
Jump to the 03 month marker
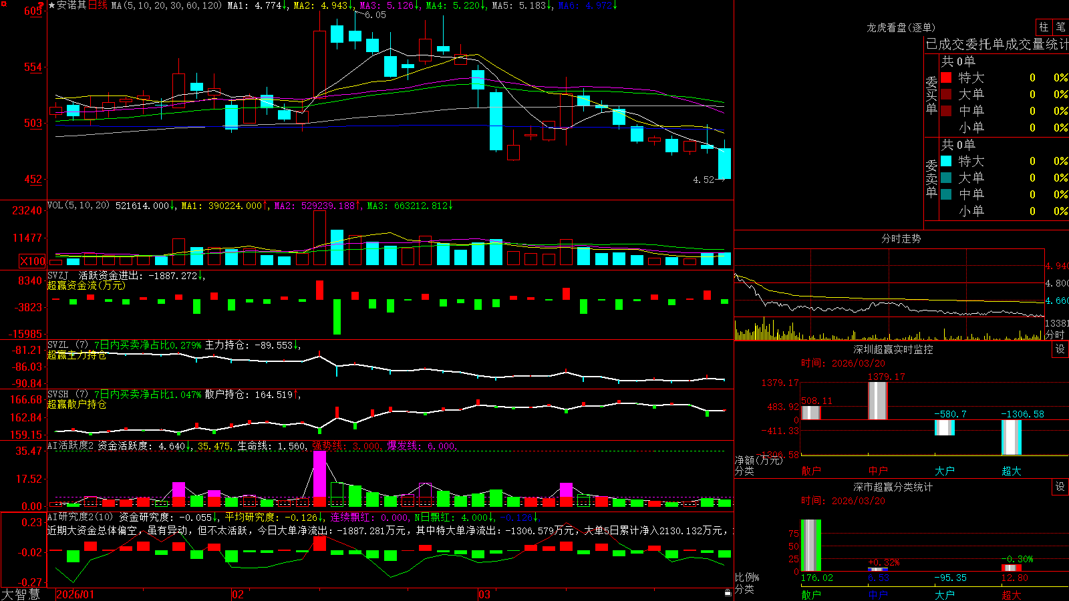click(x=484, y=594)
